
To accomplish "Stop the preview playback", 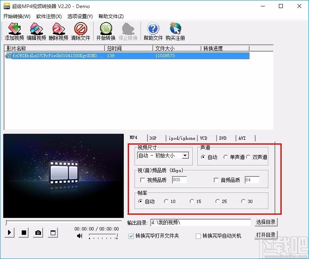I will tap(24, 232).
